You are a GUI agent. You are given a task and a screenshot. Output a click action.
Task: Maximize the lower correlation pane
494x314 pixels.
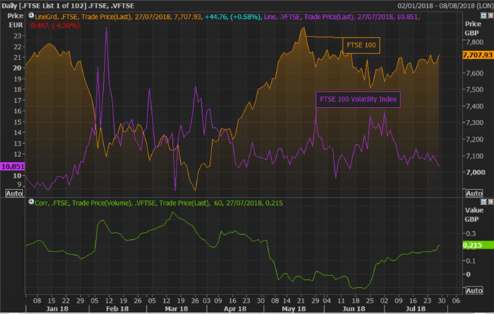tap(484, 202)
